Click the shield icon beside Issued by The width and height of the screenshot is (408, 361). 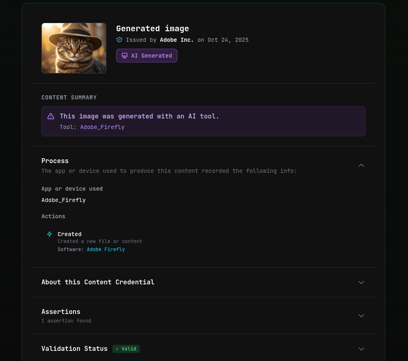pyautogui.click(x=119, y=40)
